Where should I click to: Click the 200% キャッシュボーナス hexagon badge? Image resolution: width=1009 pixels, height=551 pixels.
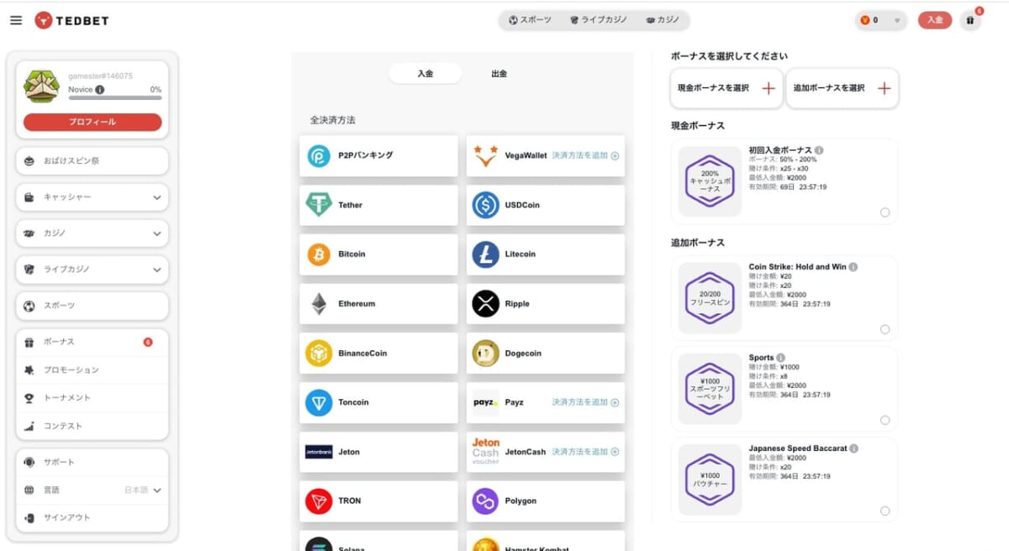tap(710, 181)
